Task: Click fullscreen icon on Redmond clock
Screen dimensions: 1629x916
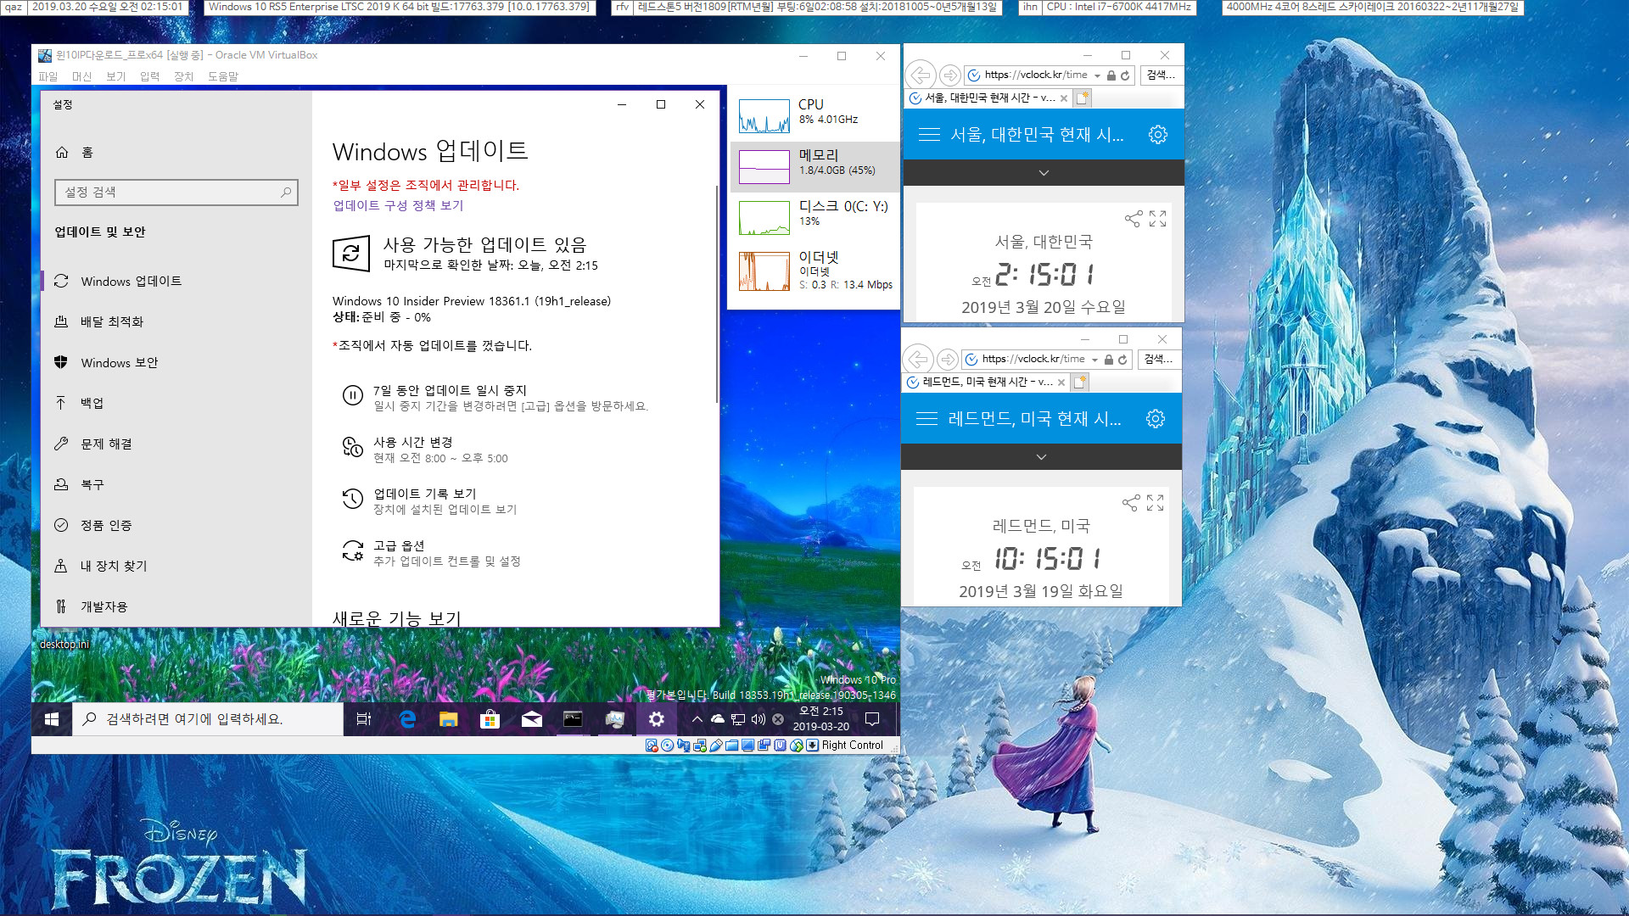Action: point(1155,503)
